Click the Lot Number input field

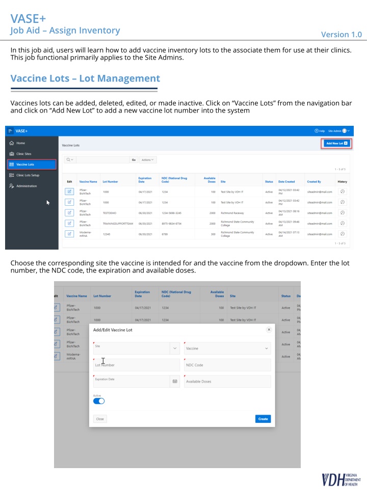(x=137, y=365)
